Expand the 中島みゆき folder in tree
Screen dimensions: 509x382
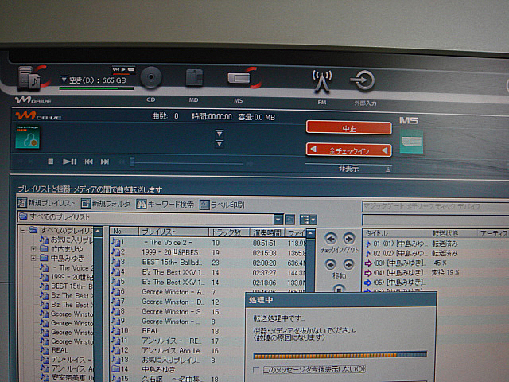tap(33, 258)
